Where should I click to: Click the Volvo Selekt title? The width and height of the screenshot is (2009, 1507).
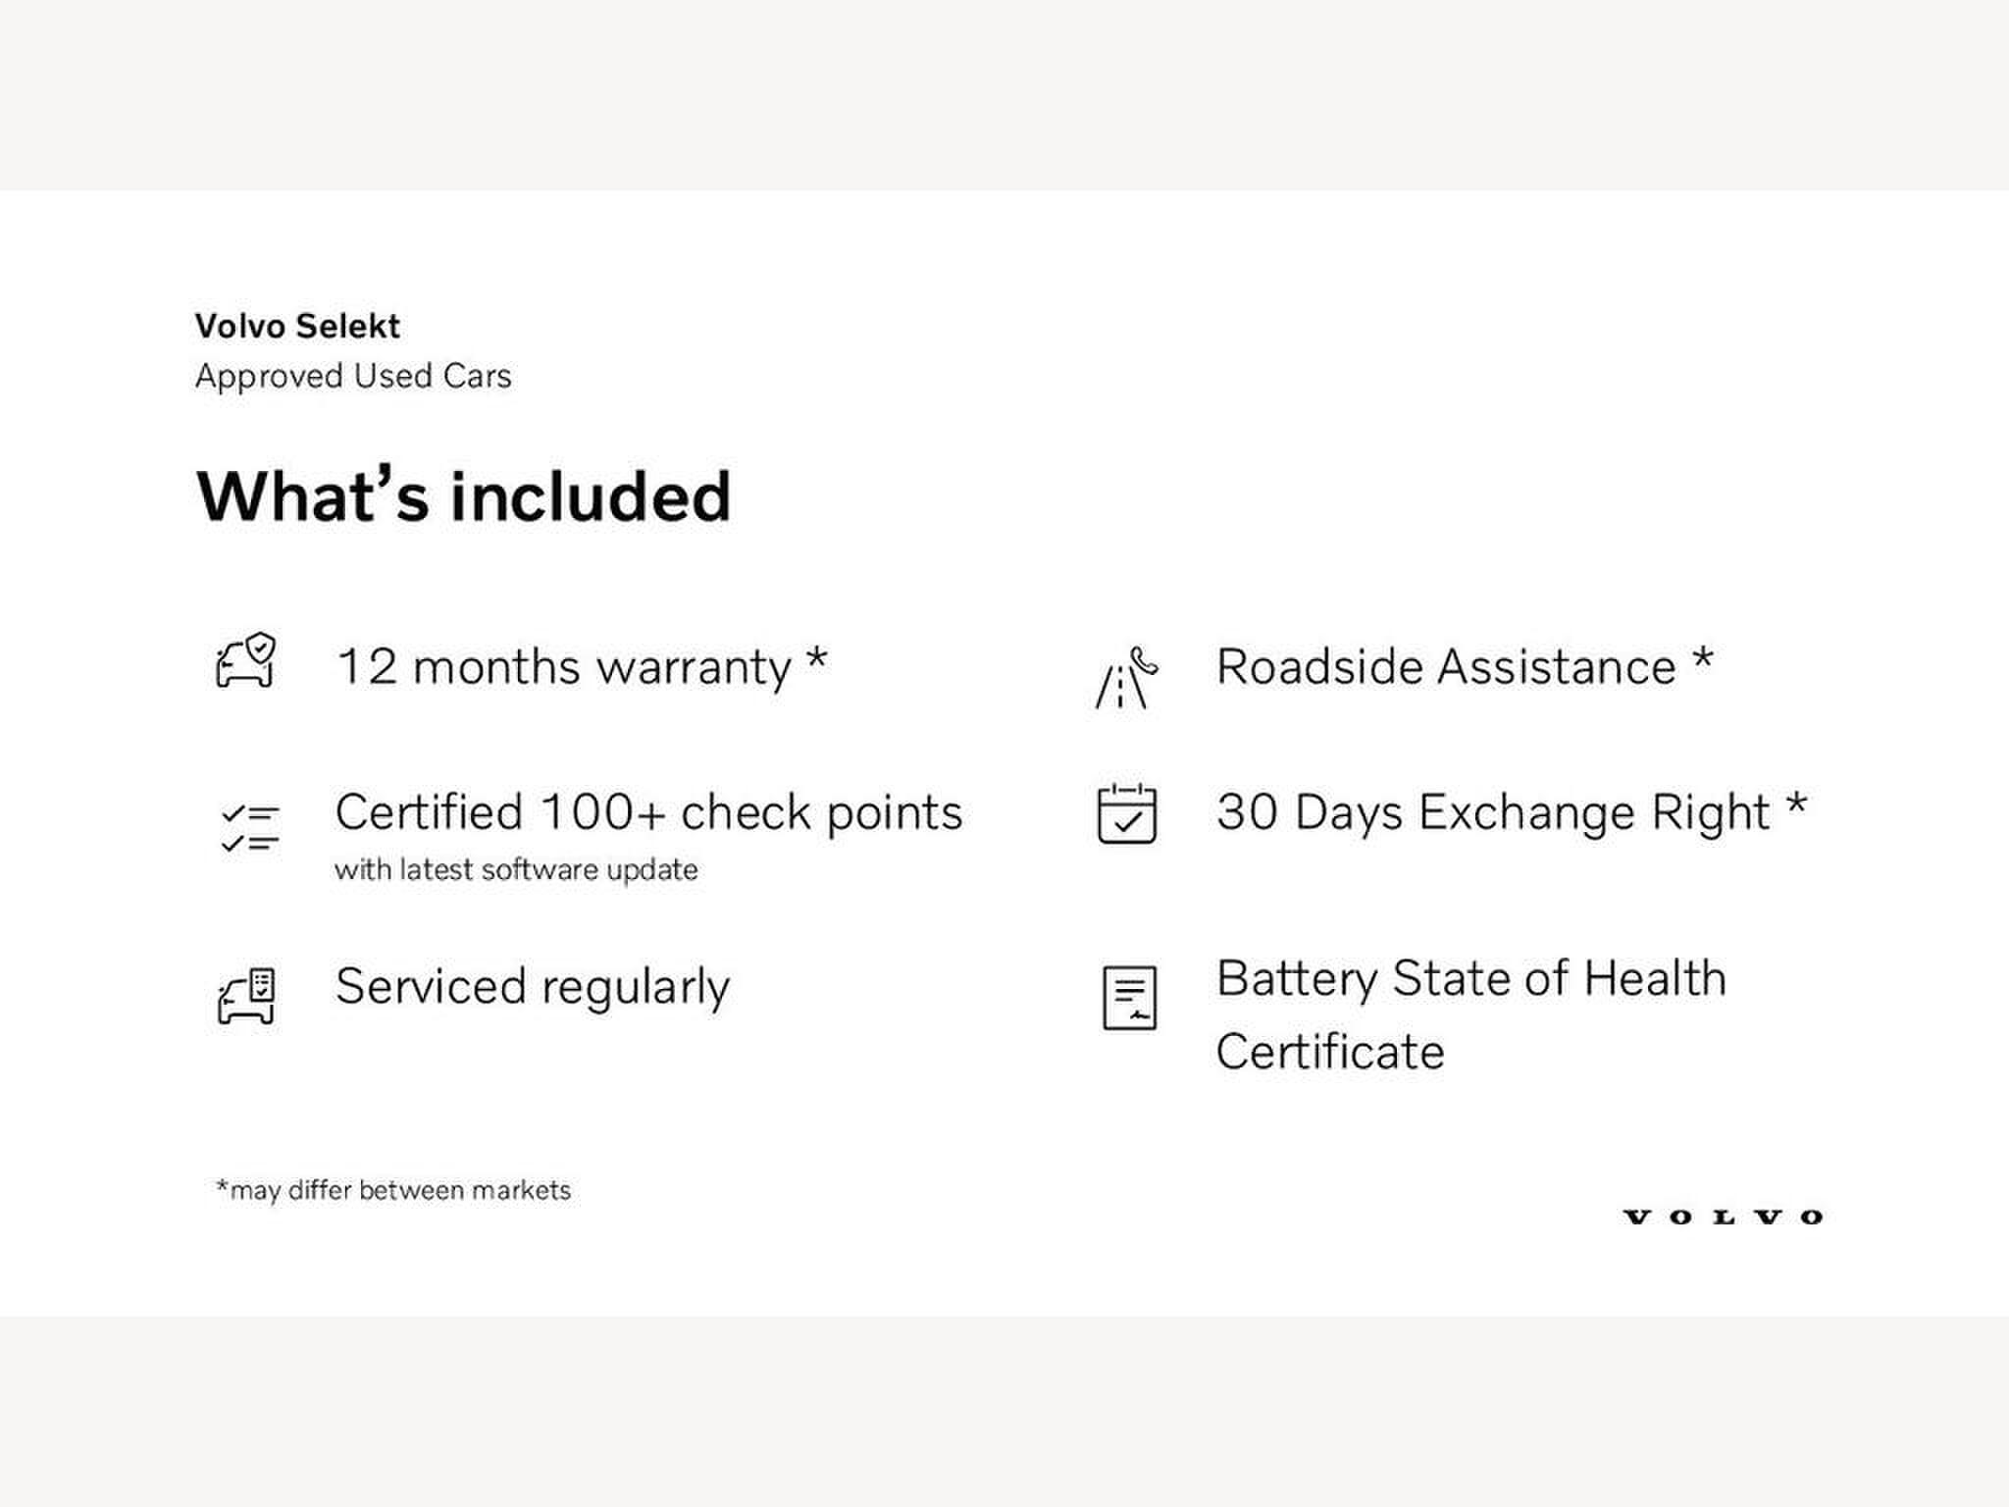tap(297, 326)
